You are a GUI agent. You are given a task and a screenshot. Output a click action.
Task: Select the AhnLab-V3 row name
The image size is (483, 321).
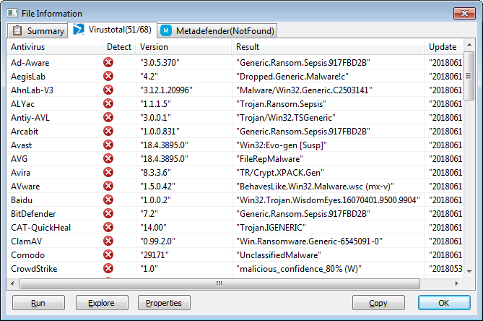32,90
